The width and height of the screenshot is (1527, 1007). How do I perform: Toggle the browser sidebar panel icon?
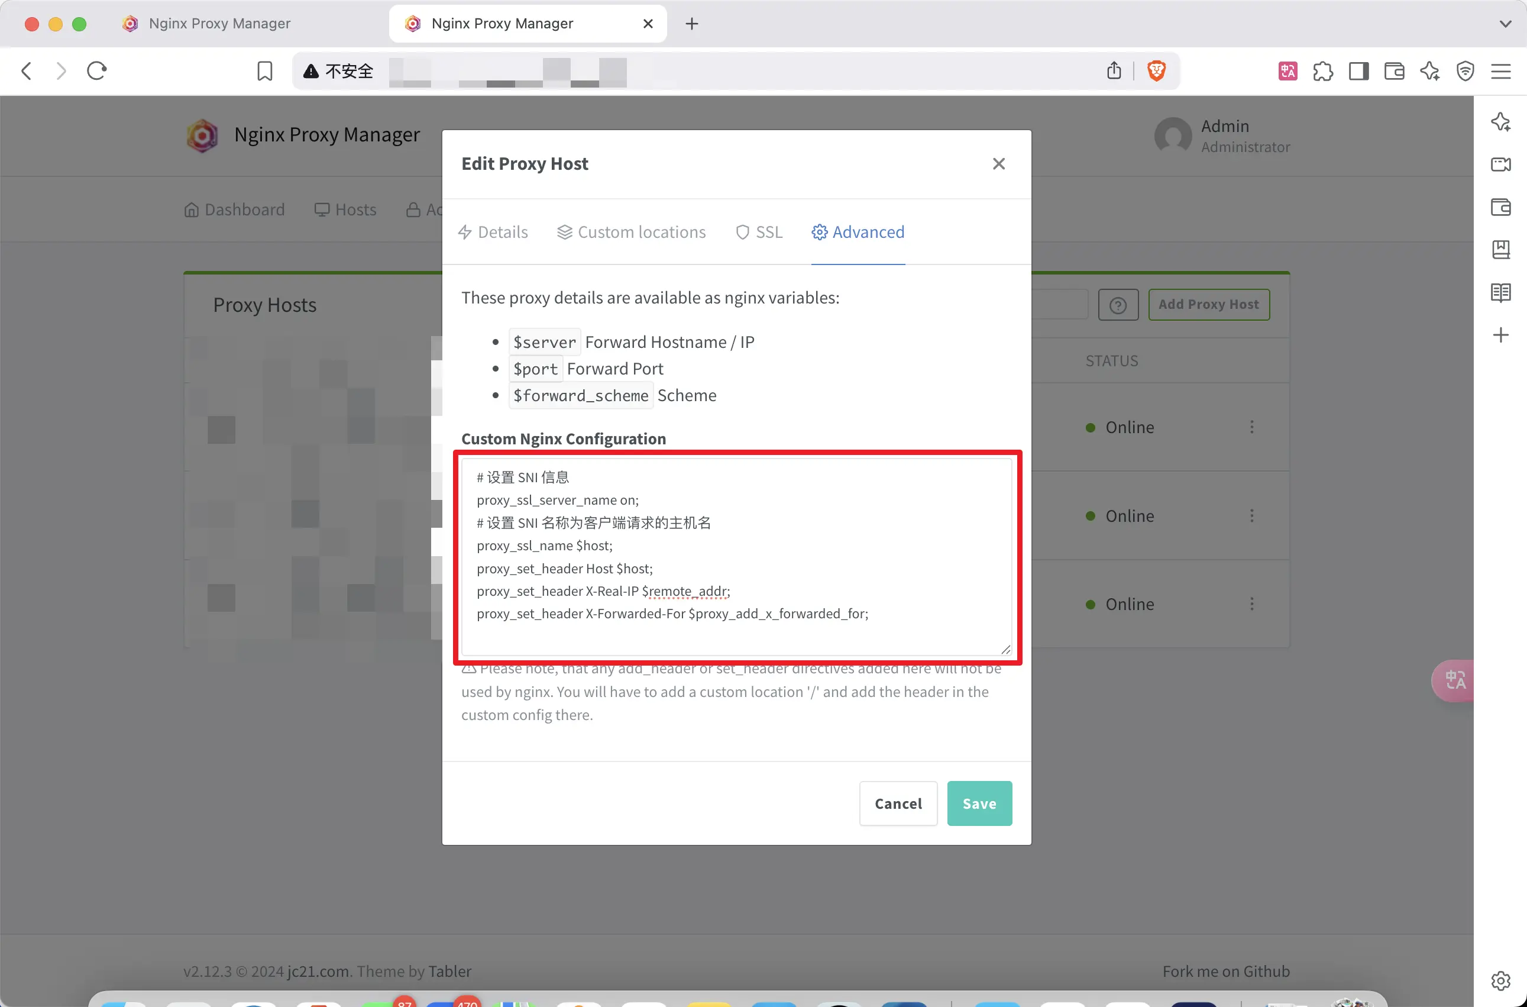click(1358, 70)
